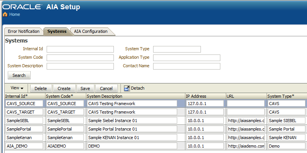Focus the System Description search field
Viewport: 307px width, 153px height.
click(80, 66)
